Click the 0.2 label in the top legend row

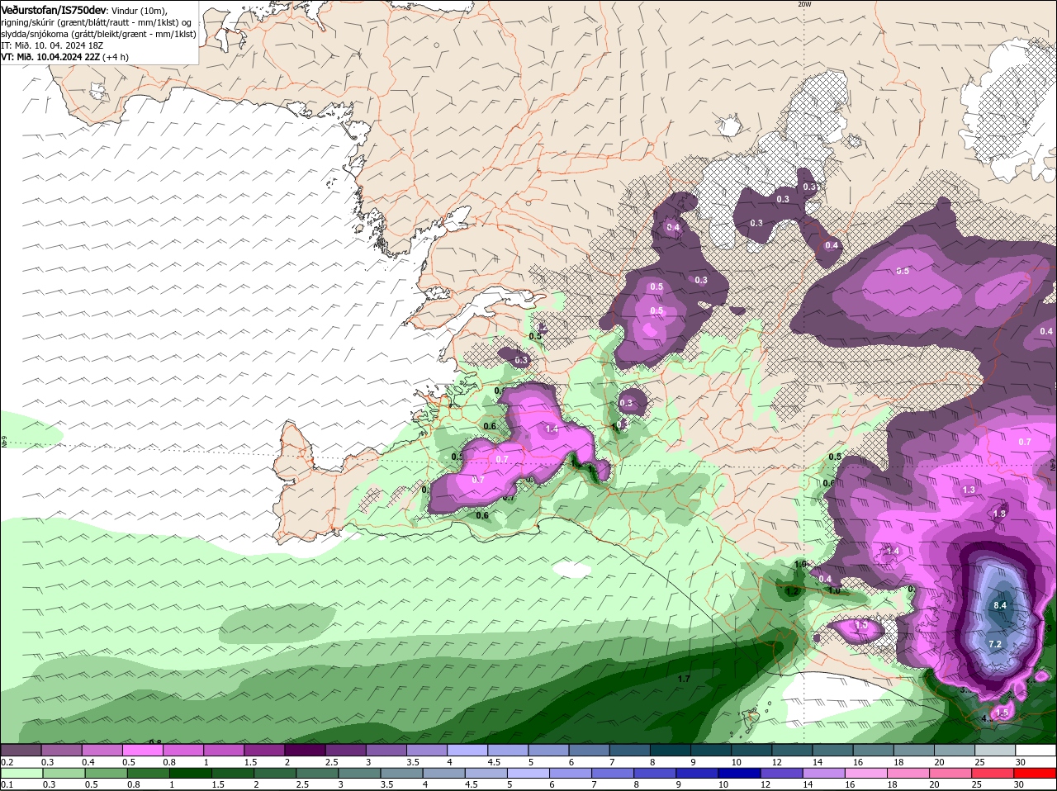tap(7, 762)
